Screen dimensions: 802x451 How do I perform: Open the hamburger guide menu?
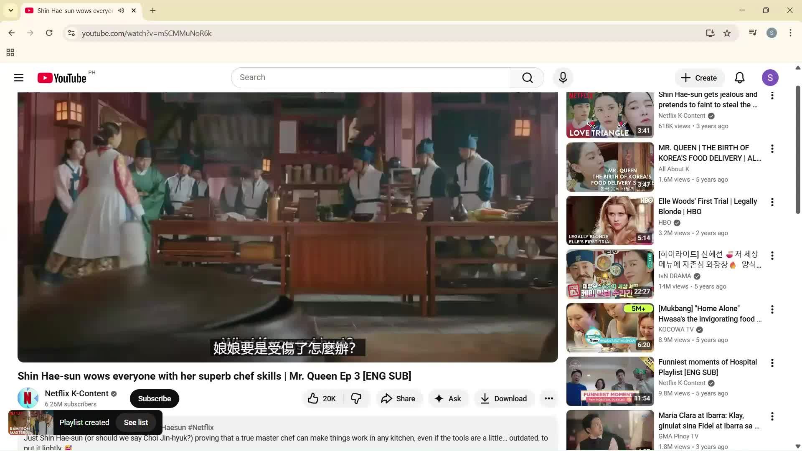[x=19, y=78]
